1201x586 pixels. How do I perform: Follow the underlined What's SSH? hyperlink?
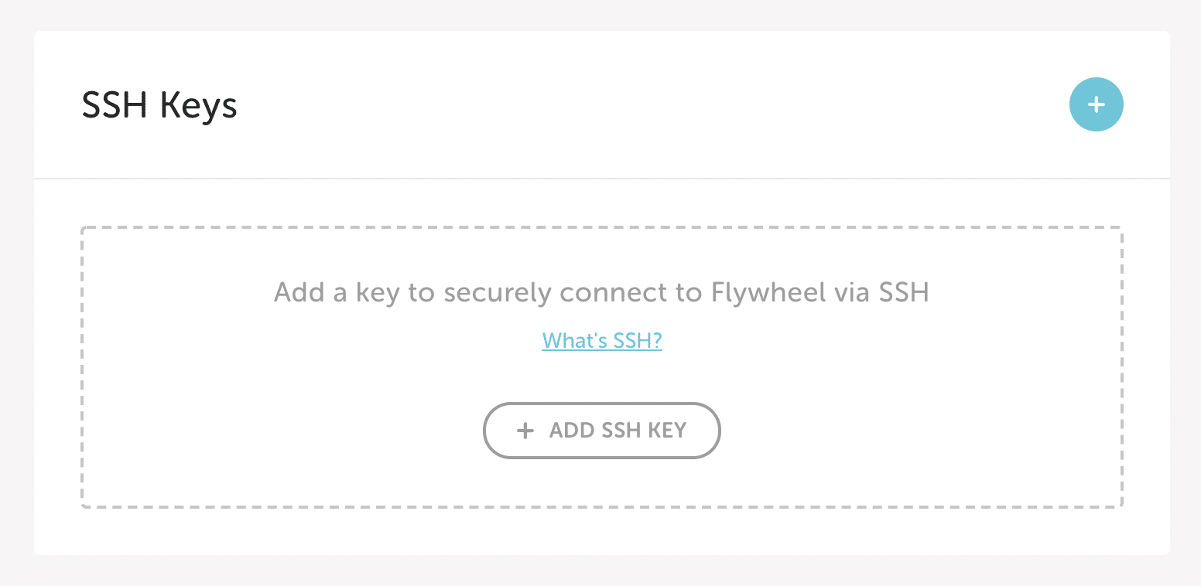[x=601, y=340]
